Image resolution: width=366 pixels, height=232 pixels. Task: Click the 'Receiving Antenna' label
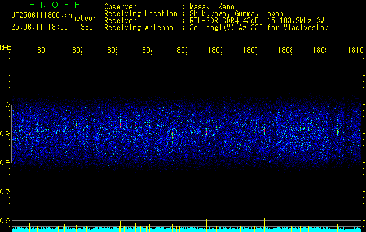pyautogui.click(x=139, y=28)
